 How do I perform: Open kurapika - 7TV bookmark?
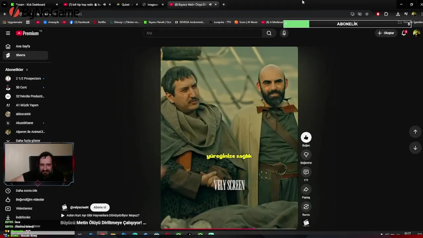(220, 22)
